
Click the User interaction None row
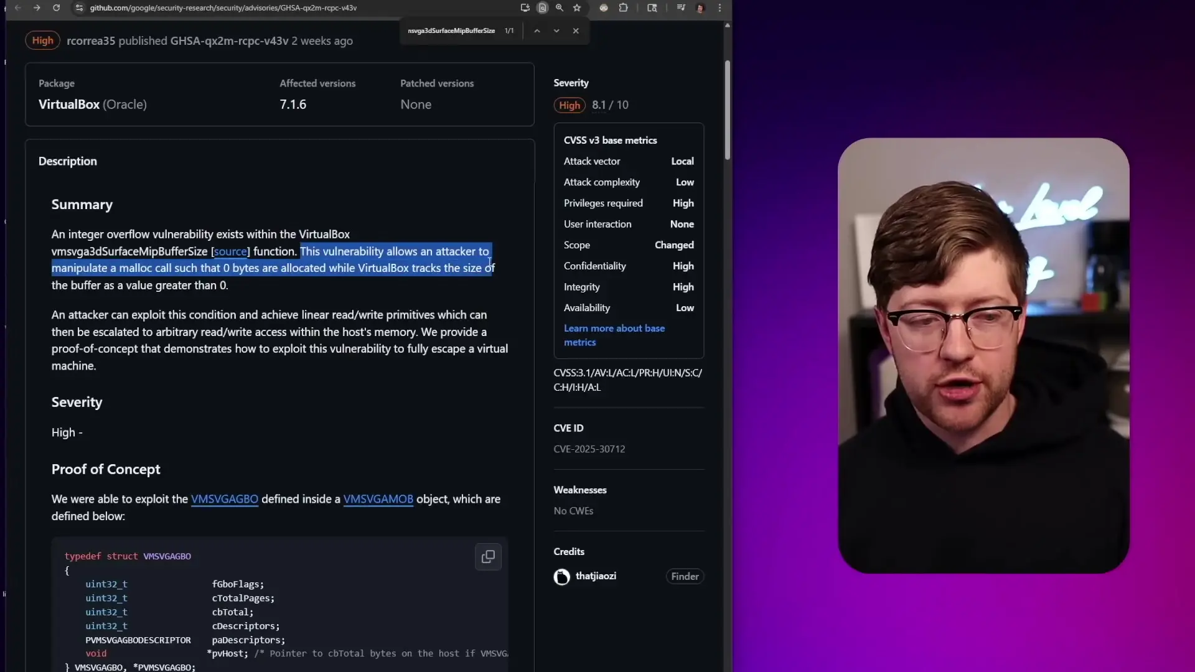tap(629, 224)
